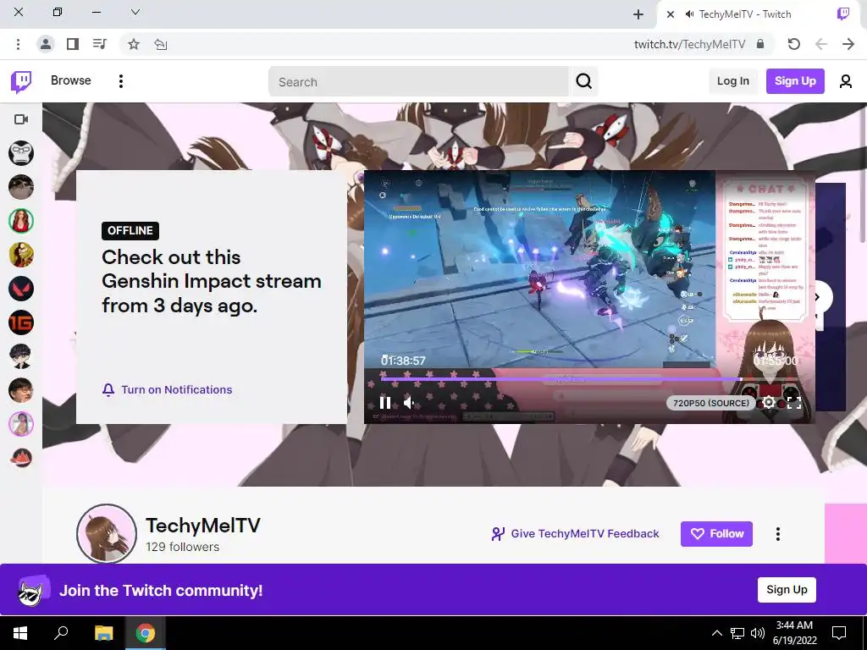The height and width of the screenshot is (650, 867).
Task: Open the blonde character avatar channel
Action: click(x=21, y=255)
